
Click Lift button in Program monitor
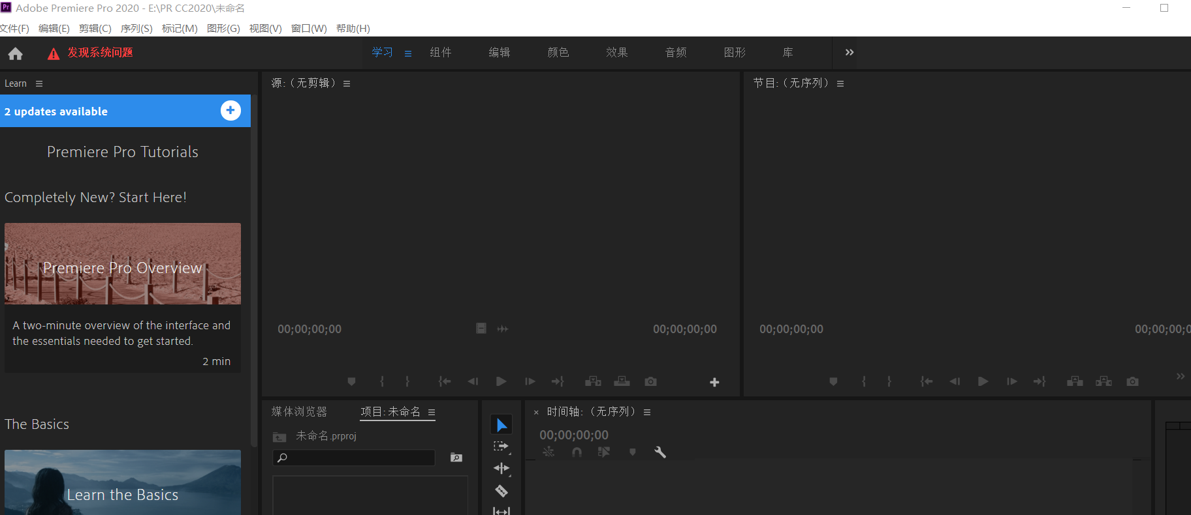tap(1075, 381)
